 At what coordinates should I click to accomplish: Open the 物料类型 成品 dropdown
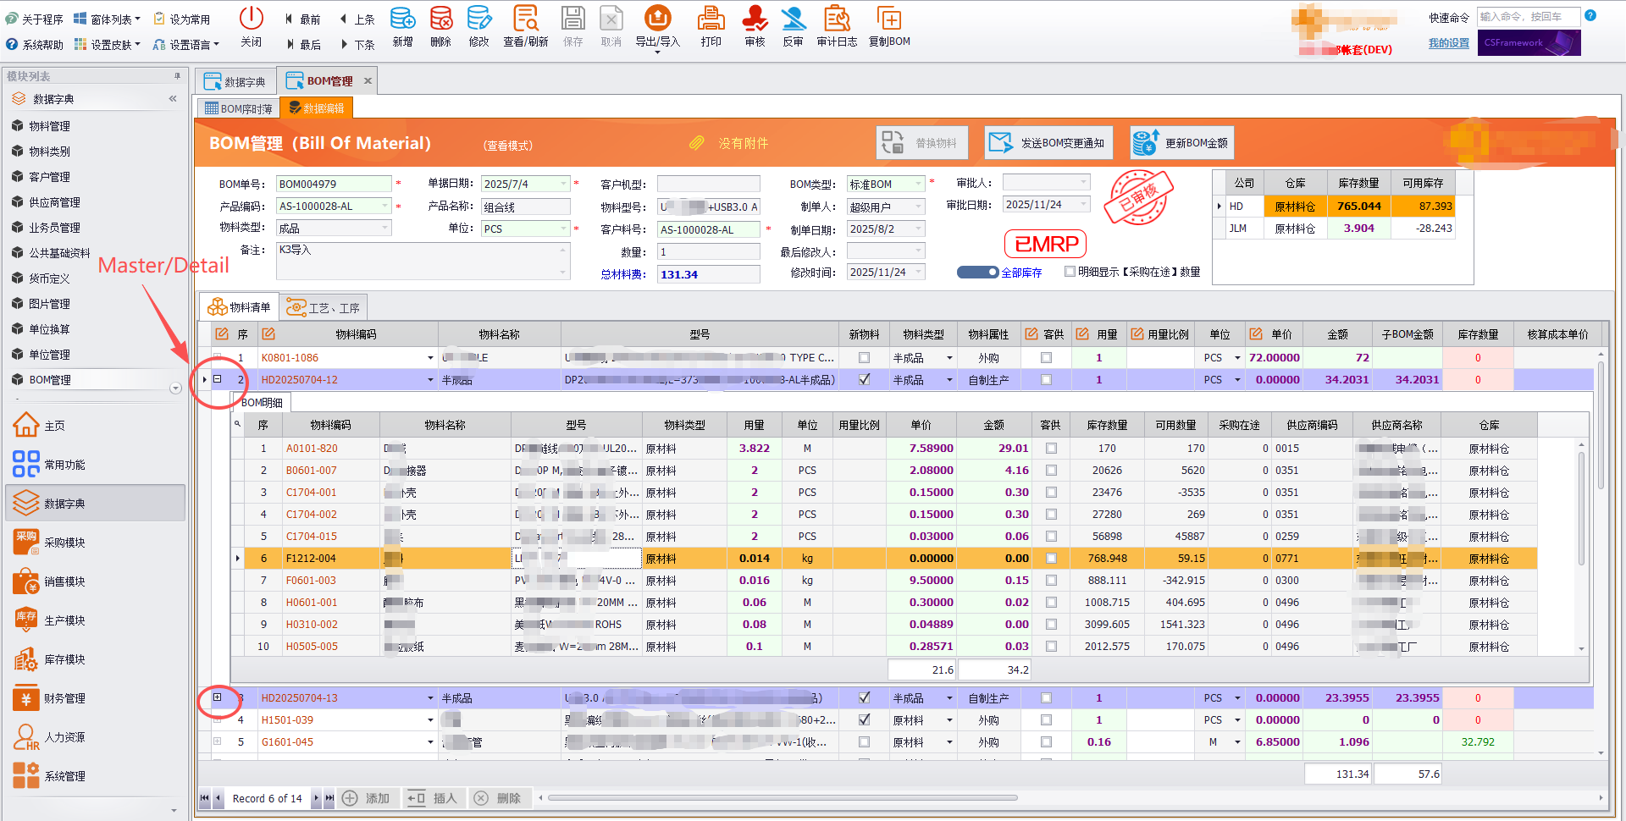(384, 228)
